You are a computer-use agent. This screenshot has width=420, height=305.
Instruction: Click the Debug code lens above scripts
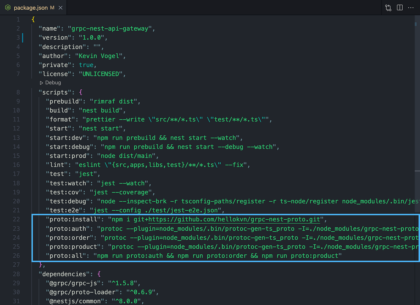click(50, 83)
